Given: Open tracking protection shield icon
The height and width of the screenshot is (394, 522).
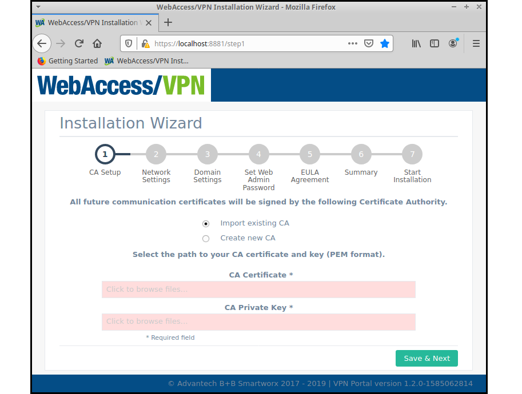Looking at the screenshot, I should (x=129, y=43).
